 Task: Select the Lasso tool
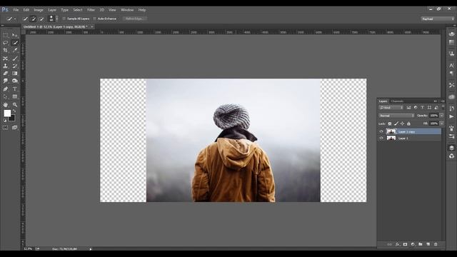tap(6, 43)
